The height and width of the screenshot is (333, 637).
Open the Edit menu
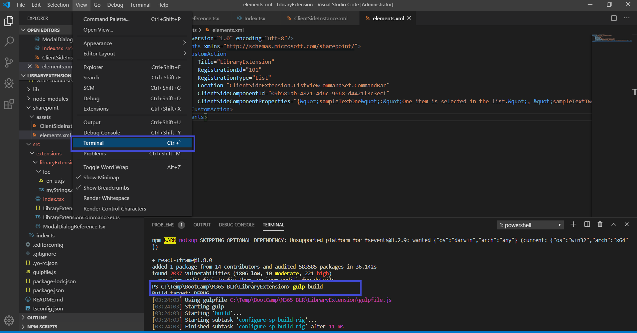[36, 5]
